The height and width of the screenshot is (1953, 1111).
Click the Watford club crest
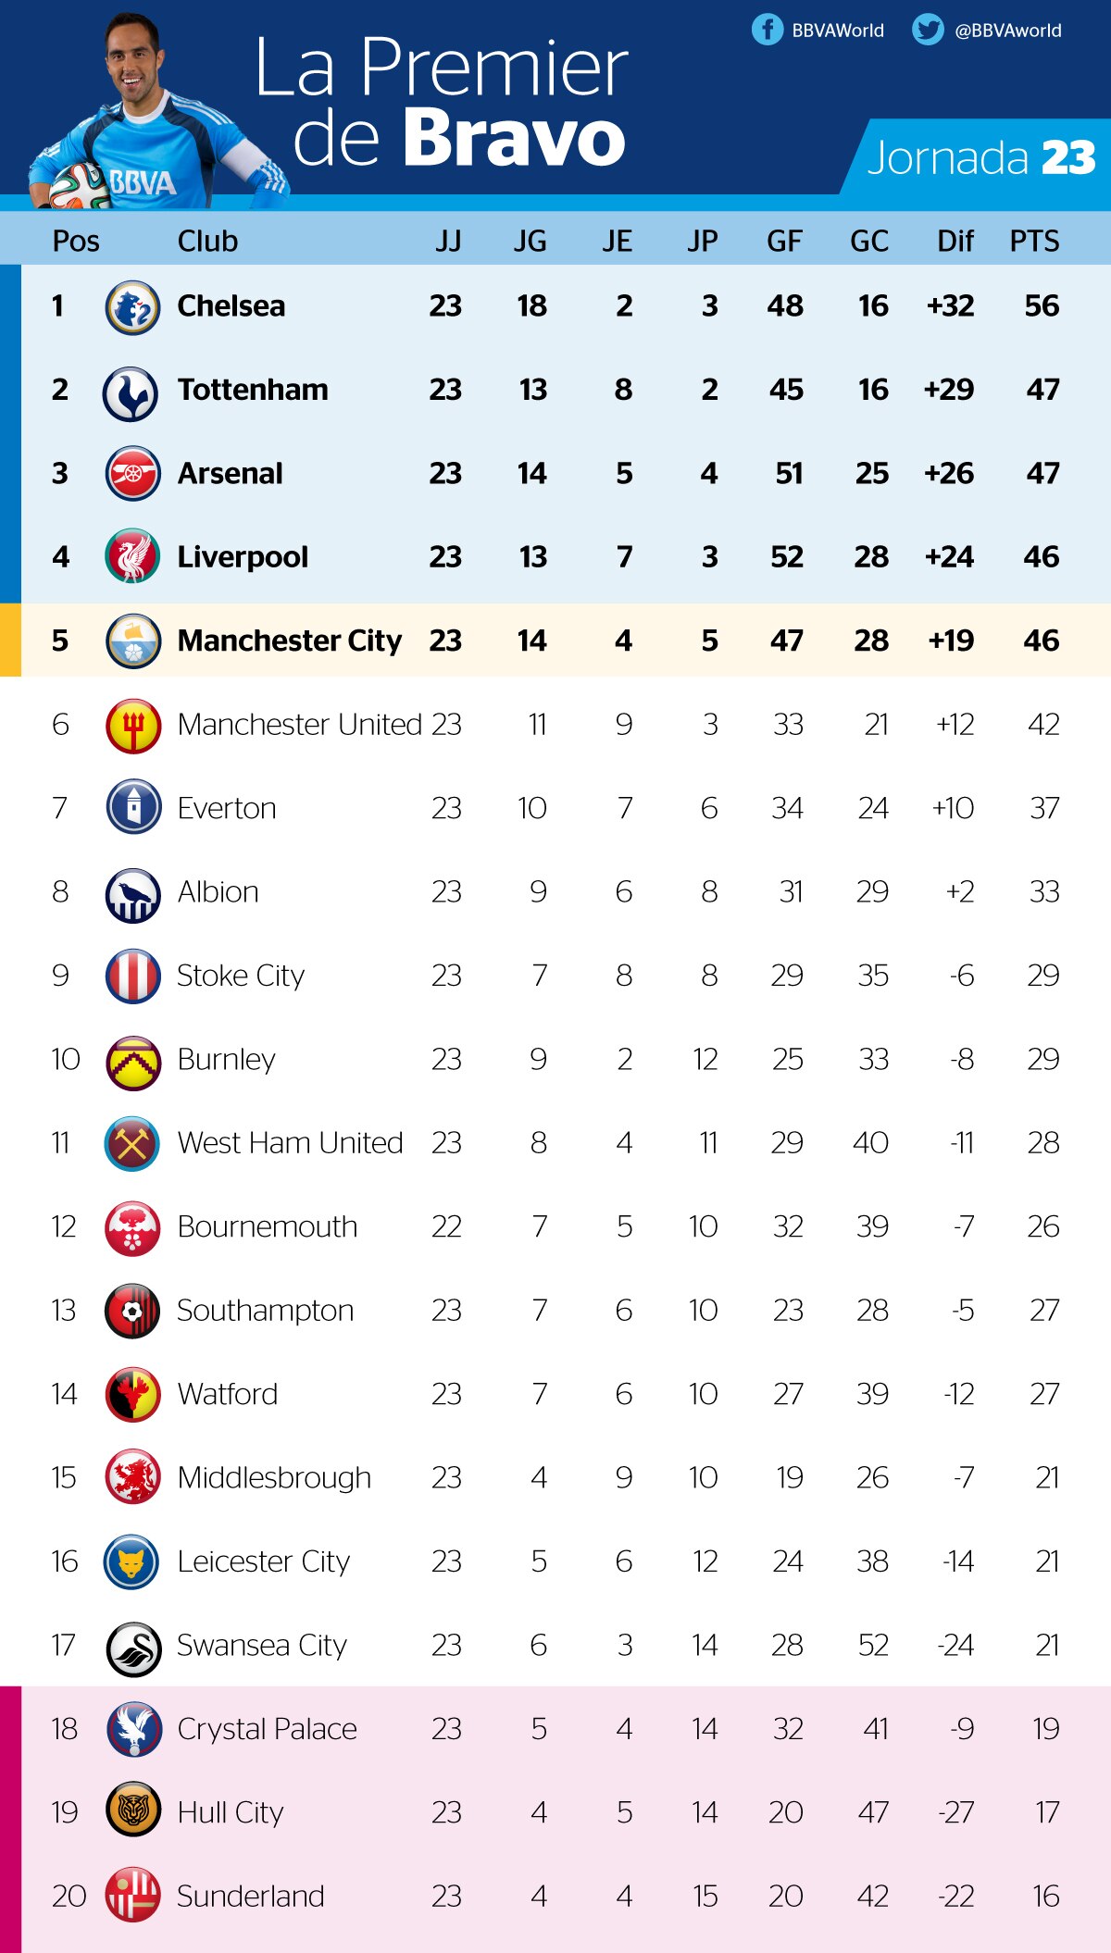132,1395
